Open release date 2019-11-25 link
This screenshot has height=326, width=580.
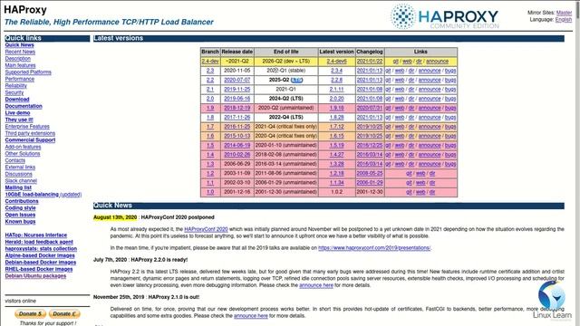pos(237,90)
